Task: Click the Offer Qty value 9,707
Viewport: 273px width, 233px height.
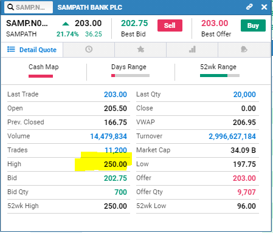Action: (246, 192)
